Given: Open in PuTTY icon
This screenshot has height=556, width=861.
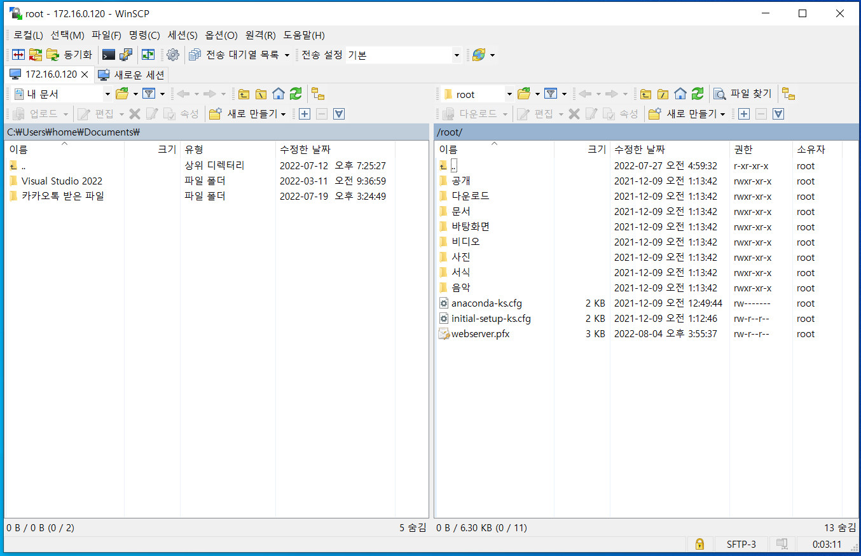Looking at the screenshot, I should (x=126, y=55).
